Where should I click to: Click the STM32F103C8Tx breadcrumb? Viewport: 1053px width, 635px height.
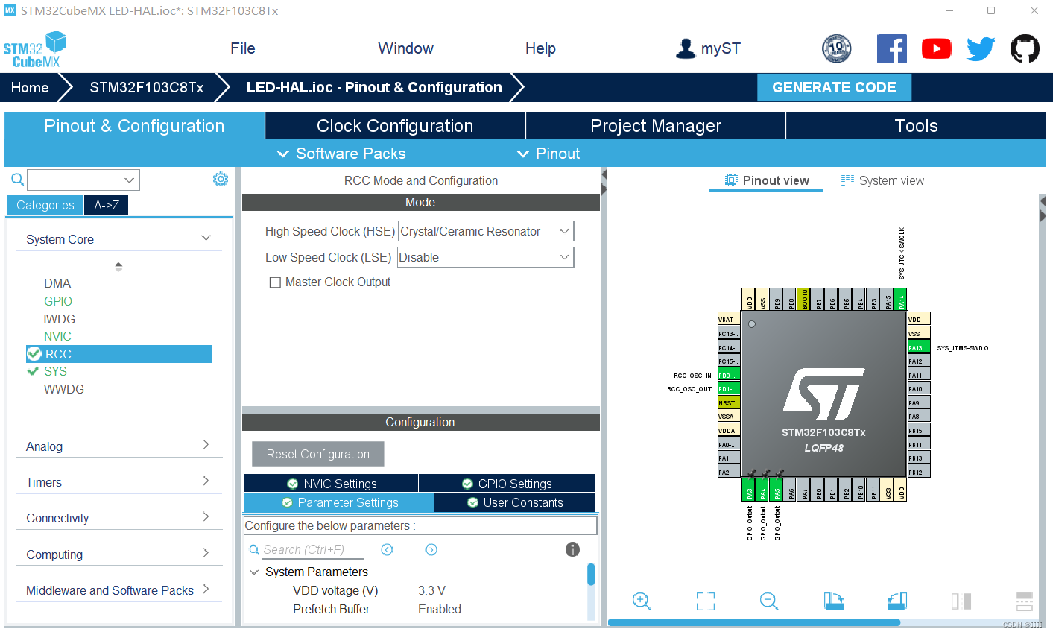(147, 87)
